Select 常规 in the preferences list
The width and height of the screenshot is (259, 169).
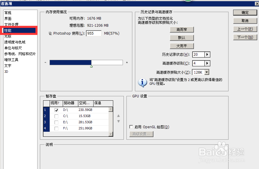coord(8,13)
